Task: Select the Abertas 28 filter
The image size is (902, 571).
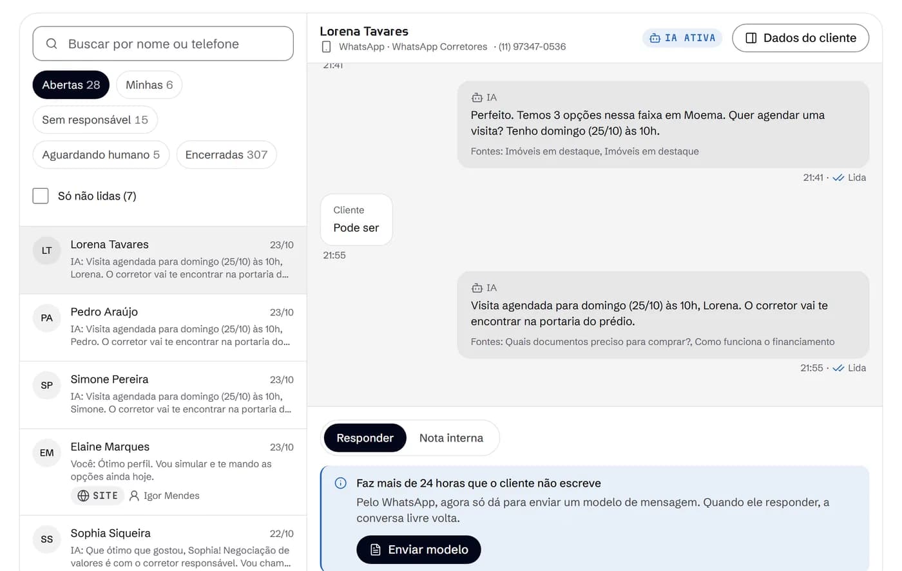Action: 71,85
